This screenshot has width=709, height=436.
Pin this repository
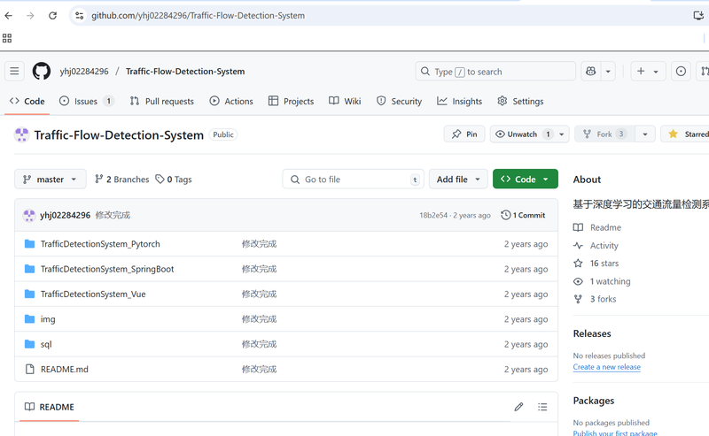click(x=464, y=134)
